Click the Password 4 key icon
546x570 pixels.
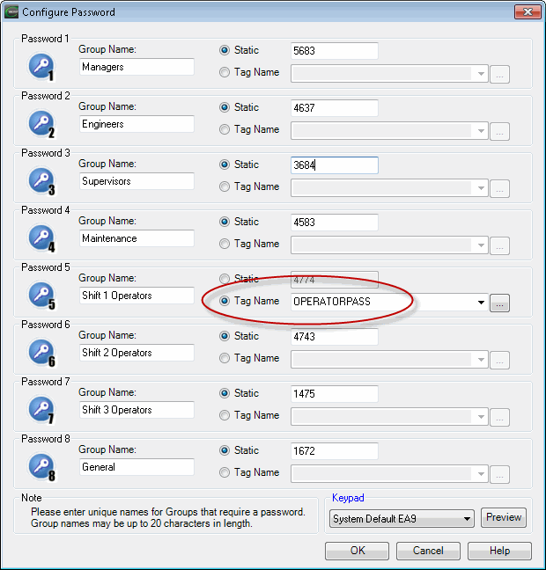tap(43, 238)
